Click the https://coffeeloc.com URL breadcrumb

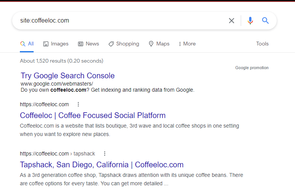(x=44, y=104)
